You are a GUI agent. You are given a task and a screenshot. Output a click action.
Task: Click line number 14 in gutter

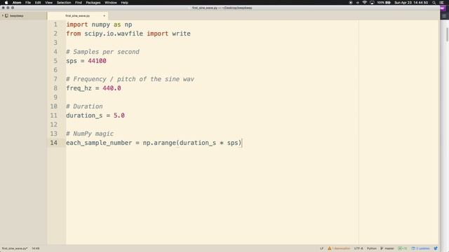coord(54,143)
